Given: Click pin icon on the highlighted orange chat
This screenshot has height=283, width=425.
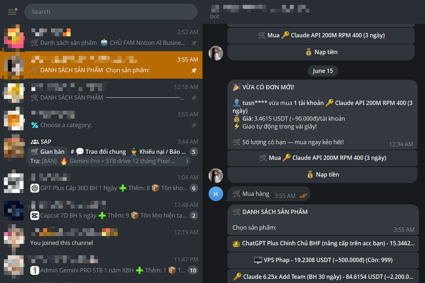Looking at the screenshot, I should [x=194, y=70].
